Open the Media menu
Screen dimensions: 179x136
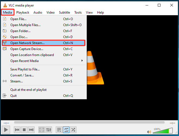click(8, 12)
